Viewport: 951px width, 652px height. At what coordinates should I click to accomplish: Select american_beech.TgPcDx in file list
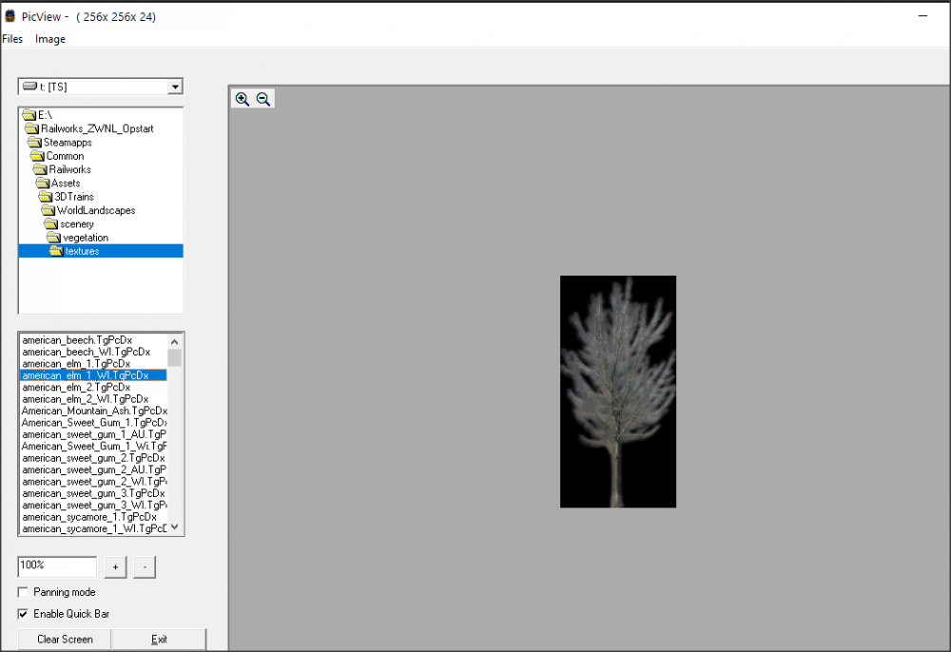(76, 340)
